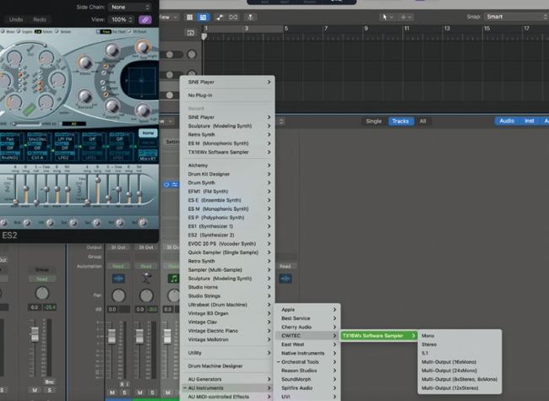Open East West manufacturer submenu
This screenshot has height=401, width=549.
(x=307, y=344)
